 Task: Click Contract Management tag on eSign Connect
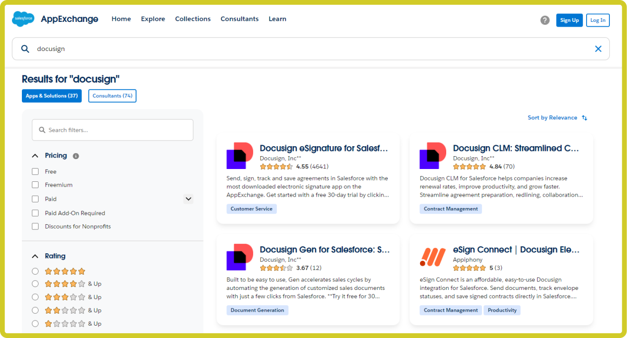(x=451, y=310)
